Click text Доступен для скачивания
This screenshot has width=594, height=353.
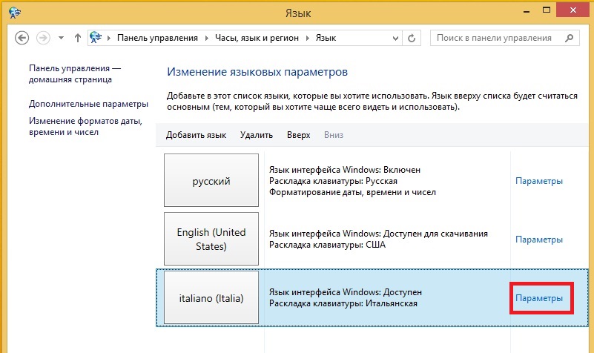point(435,234)
